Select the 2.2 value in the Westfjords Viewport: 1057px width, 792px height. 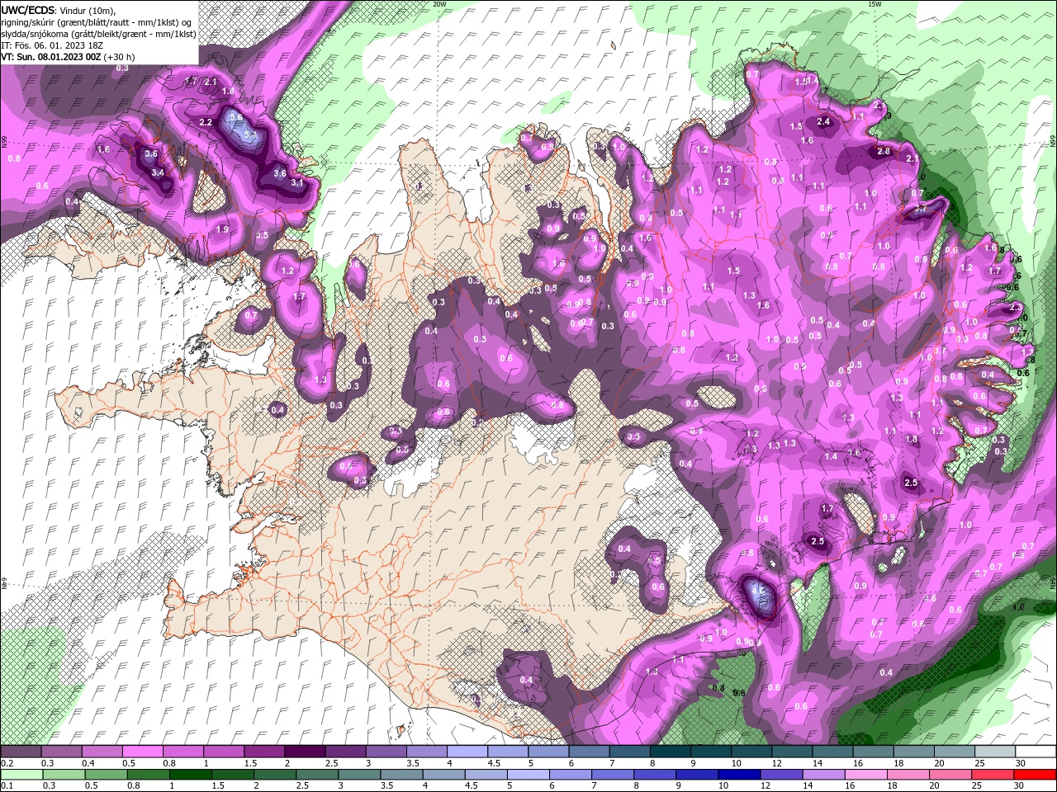(x=206, y=122)
